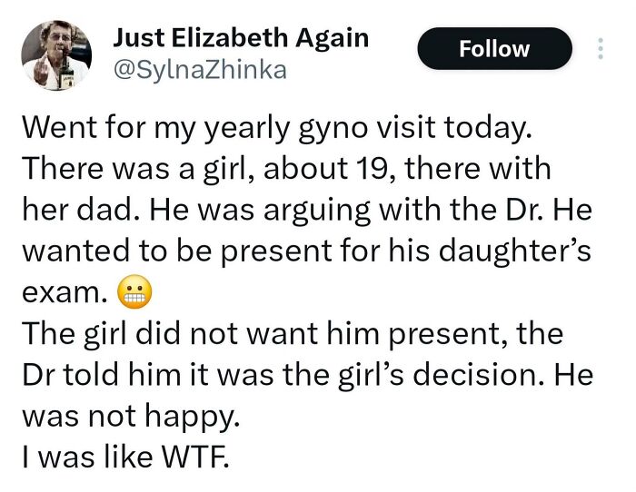Viewport: 636px width, 492px height.
Task: Click the line "was not happy."
Action: (130, 415)
